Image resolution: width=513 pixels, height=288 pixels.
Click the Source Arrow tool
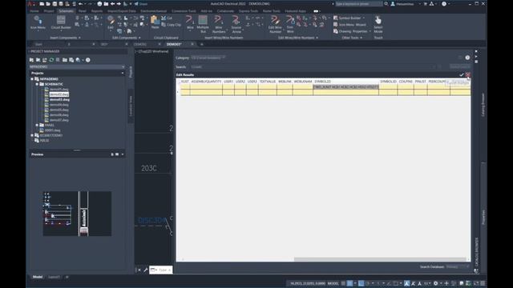coord(236,24)
